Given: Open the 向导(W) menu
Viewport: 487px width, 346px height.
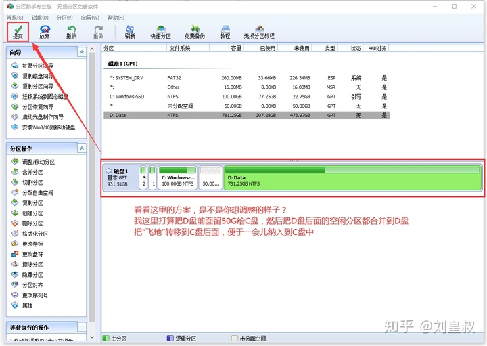Looking at the screenshot, I should click(x=90, y=18).
